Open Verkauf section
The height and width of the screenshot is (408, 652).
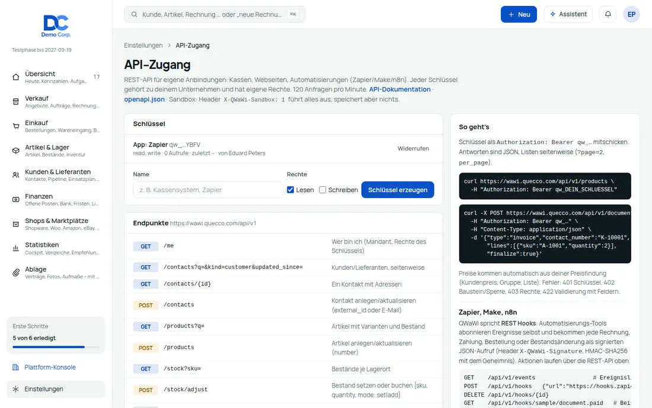(x=56, y=101)
